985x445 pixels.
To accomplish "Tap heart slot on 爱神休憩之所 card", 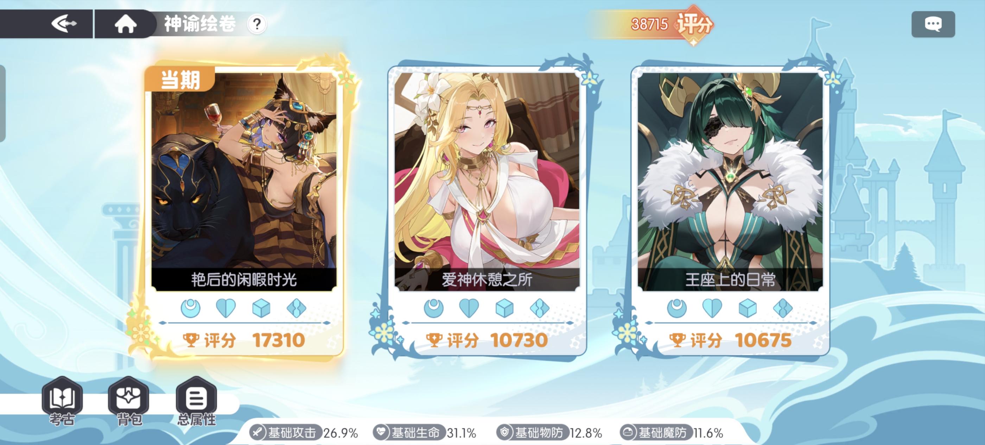I will click(469, 308).
